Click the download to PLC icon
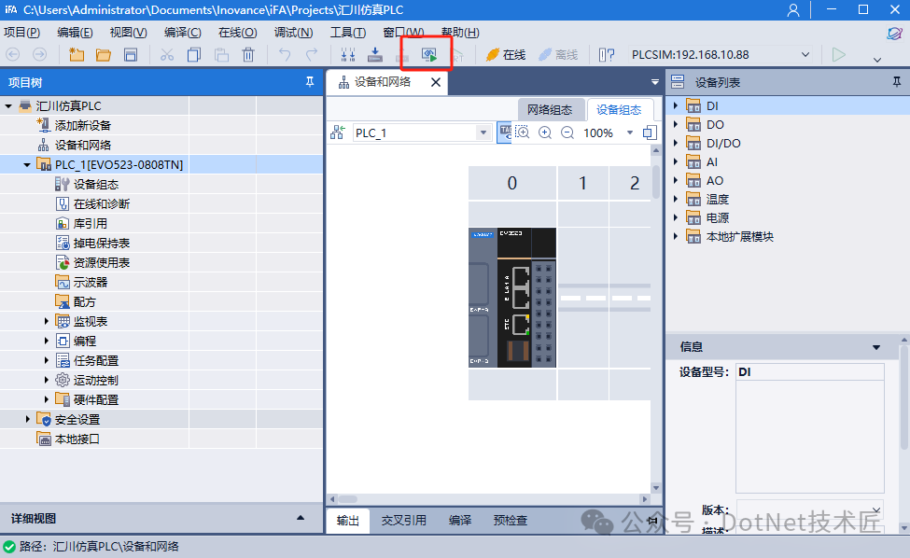The width and height of the screenshot is (910, 558). (375, 54)
